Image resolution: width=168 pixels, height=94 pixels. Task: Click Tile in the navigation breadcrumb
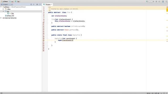tap(17, 2)
